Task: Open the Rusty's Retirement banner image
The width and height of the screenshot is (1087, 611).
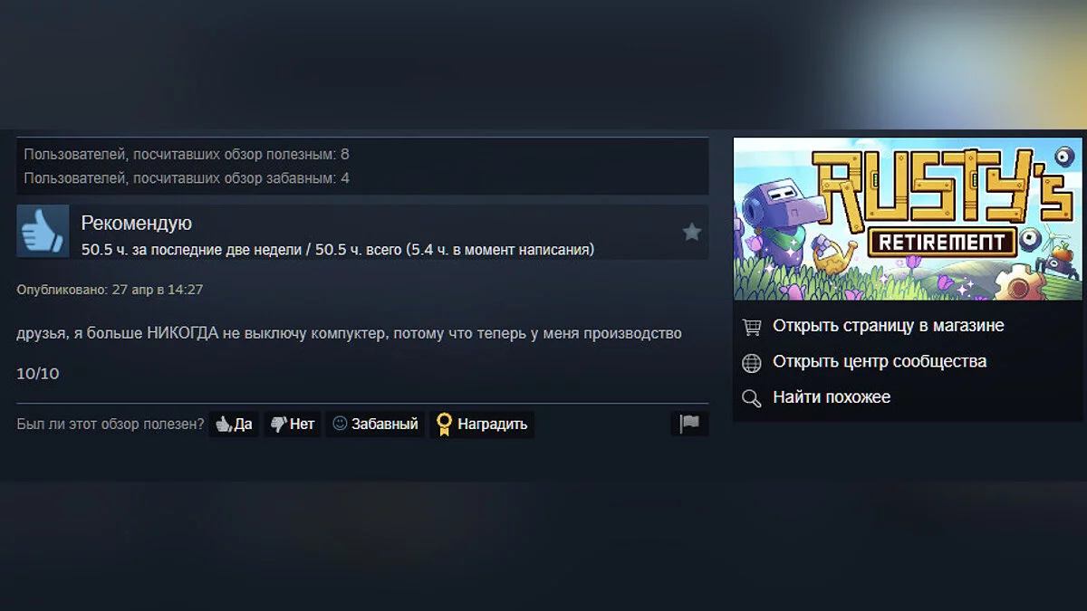Action: pyautogui.click(x=908, y=219)
